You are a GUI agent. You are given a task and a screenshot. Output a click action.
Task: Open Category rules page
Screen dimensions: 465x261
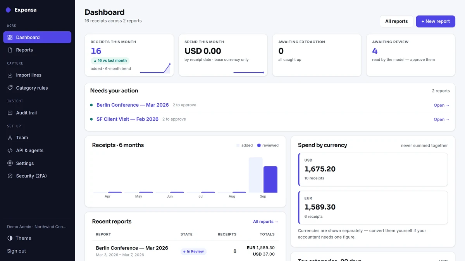37,88
